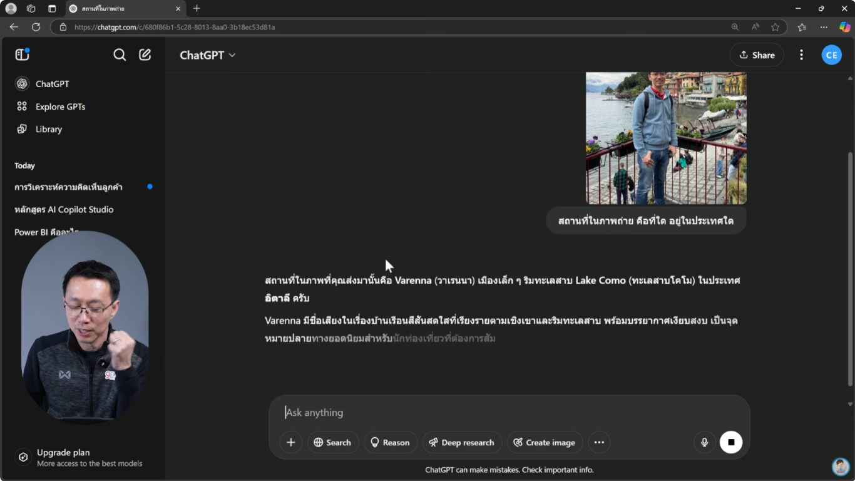This screenshot has width=855, height=481.
Task: Click the attach file plus icon in composer
Action: 290,442
